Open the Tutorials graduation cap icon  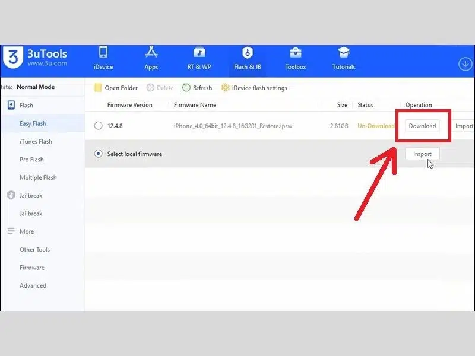tap(344, 52)
